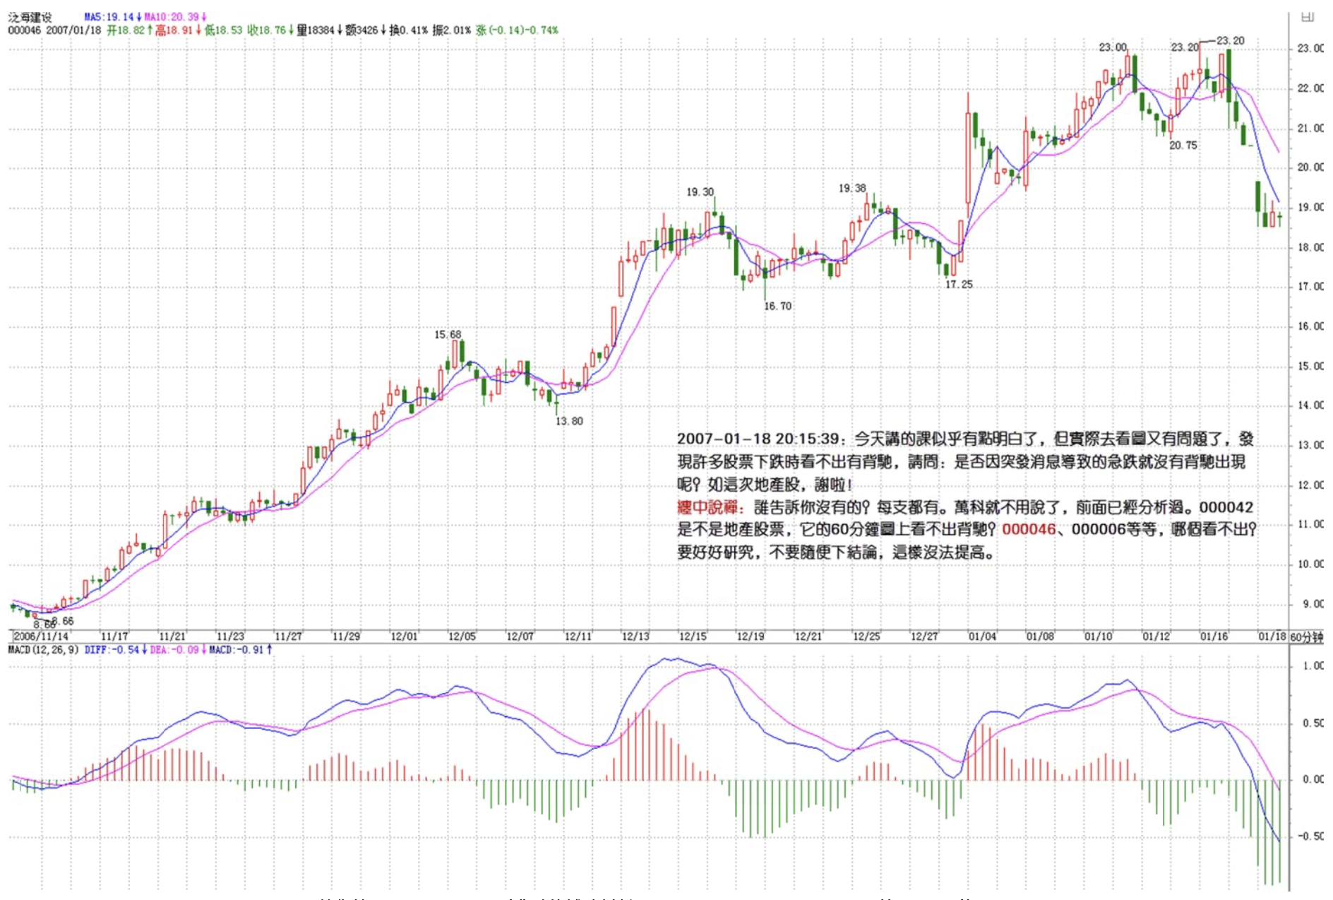The height and width of the screenshot is (900, 1333).
Task: Click the 60分钟 period label
Action: pyautogui.click(x=1306, y=636)
